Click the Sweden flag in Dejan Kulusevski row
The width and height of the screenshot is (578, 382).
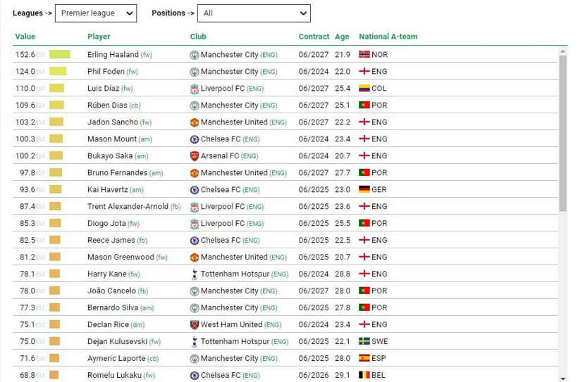point(364,341)
